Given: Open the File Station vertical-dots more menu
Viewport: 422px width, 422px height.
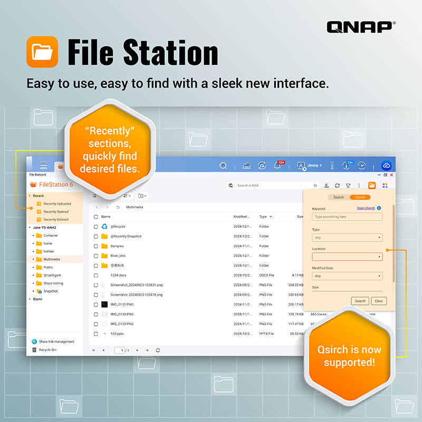Looking at the screenshot, I should coord(359,186).
